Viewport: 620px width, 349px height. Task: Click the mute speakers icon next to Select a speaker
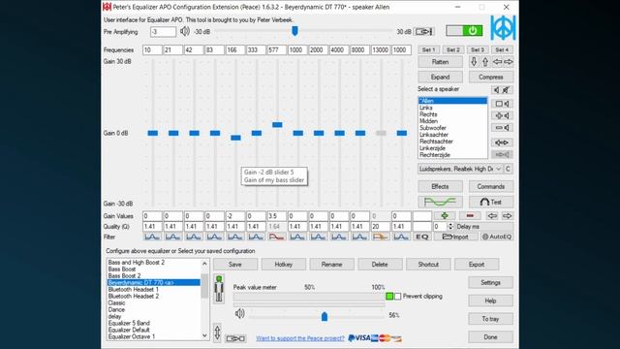(x=502, y=90)
